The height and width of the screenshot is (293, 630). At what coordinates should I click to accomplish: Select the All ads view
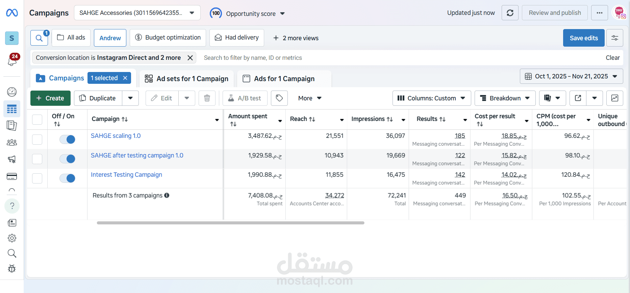[x=71, y=38]
